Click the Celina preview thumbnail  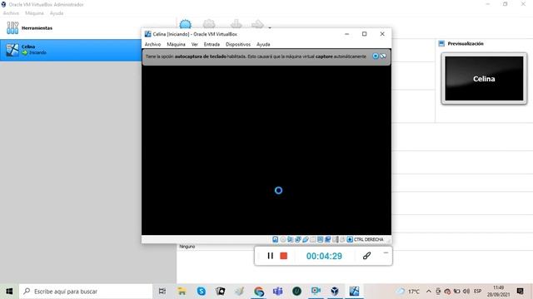484,78
